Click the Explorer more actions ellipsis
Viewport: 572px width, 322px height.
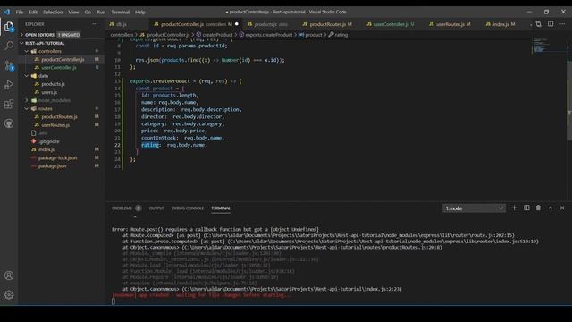96,24
